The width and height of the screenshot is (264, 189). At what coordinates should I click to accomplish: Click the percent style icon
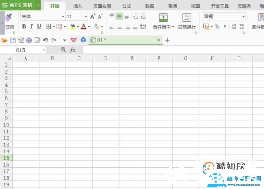(x=218, y=27)
